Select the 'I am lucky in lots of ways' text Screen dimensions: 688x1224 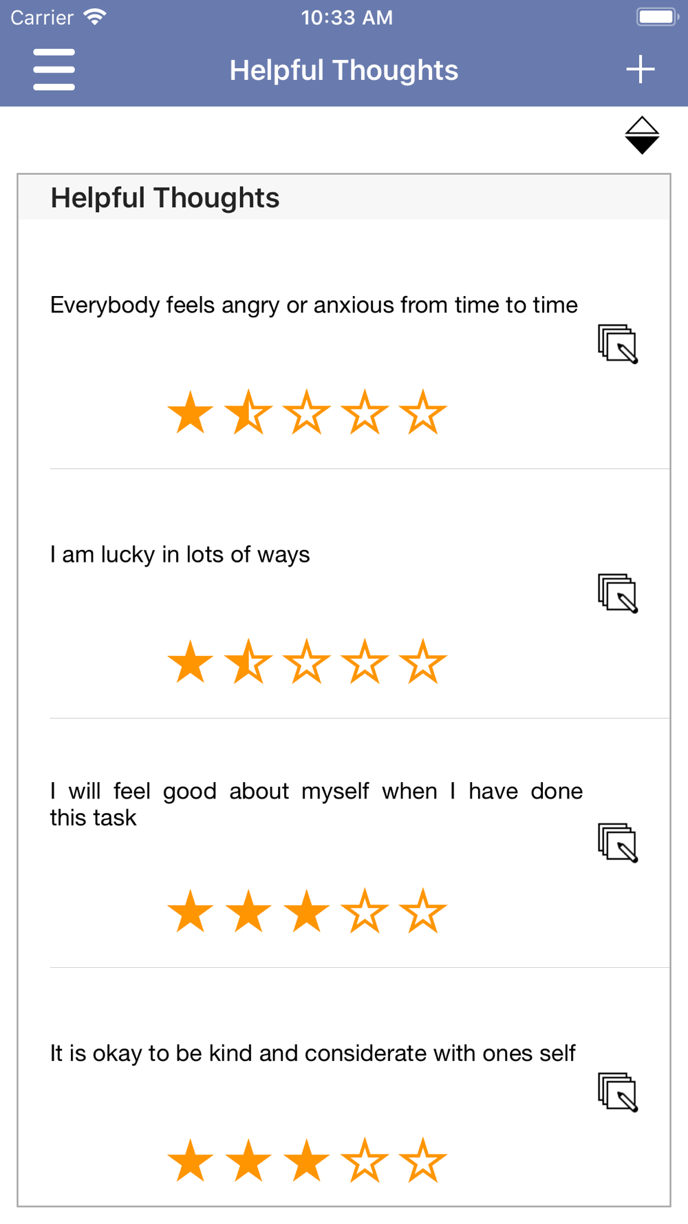click(180, 555)
